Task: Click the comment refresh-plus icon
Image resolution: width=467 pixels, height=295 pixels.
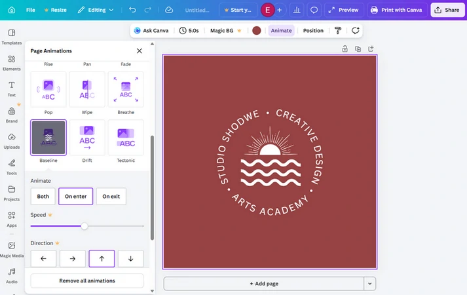Action: [355, 30]
